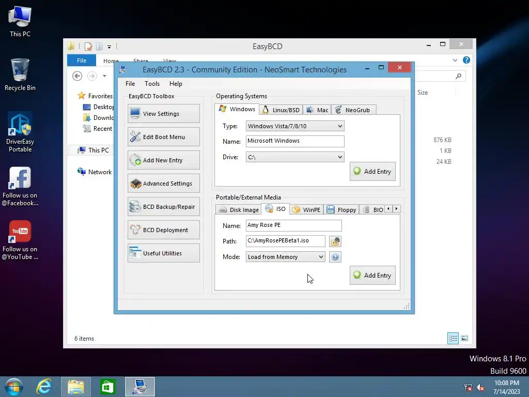Open Home ribbon tab in Explorer window
529x397 pixels.
pyautogui.click(x=111, y=61)
